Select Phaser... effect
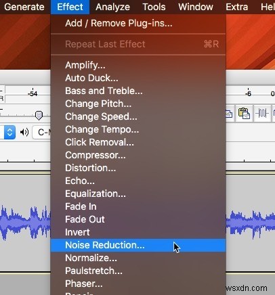 click(138, 283)
